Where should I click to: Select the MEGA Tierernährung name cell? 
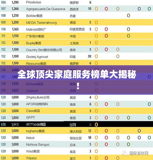click(x=41, y=23)
